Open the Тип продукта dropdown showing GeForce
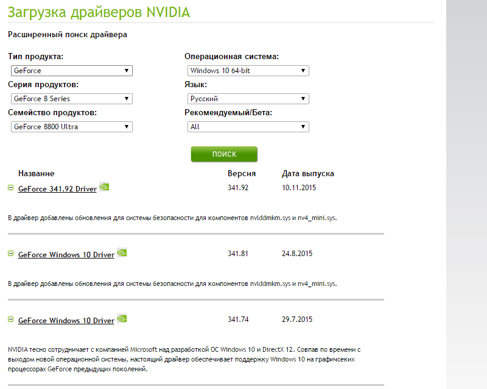 click(x=72, y=71)
